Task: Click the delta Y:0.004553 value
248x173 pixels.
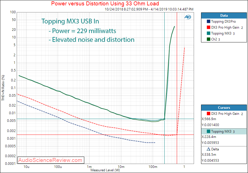Action: (x=210, y=161)
